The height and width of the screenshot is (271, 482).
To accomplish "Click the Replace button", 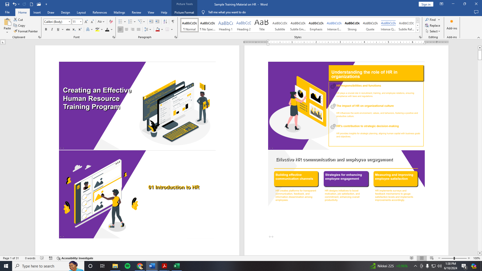I will pyautogui.click(x=433, y=25).
